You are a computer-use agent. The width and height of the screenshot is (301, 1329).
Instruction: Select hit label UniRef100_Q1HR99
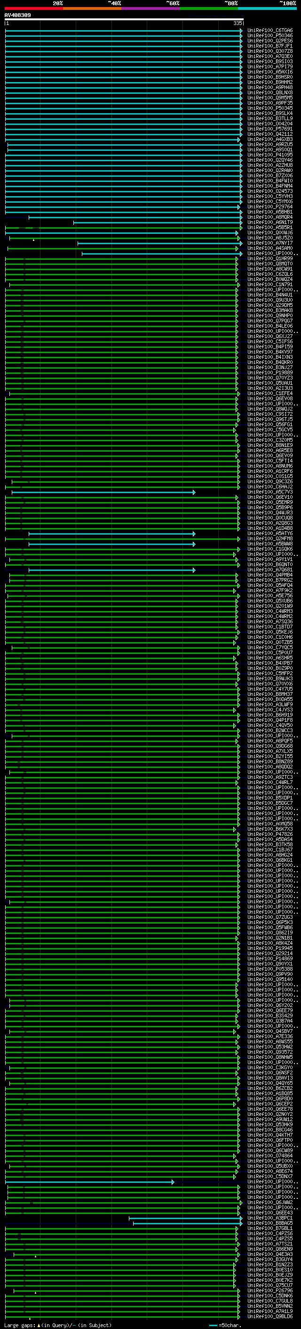click(x=270, y=258)
